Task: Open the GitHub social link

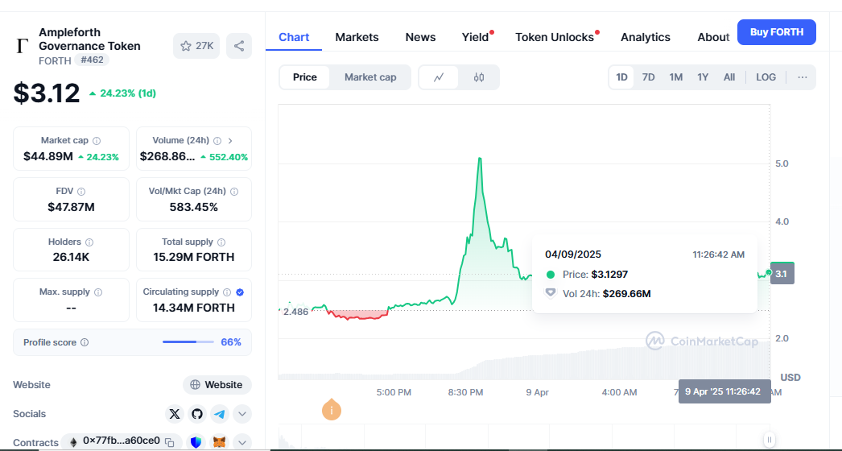Action: pyautogui.click(x=197, y=414)
